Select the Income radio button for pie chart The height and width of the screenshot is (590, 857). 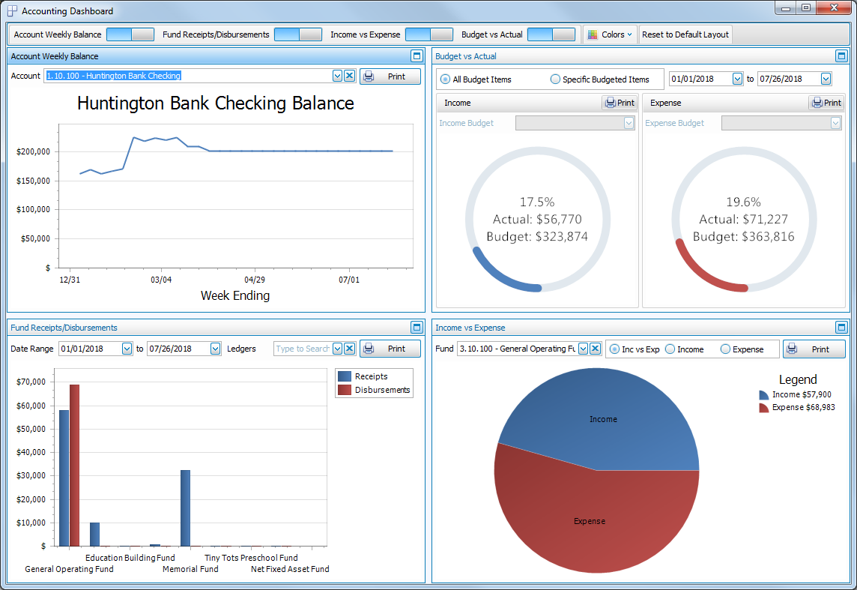point(670,349)
